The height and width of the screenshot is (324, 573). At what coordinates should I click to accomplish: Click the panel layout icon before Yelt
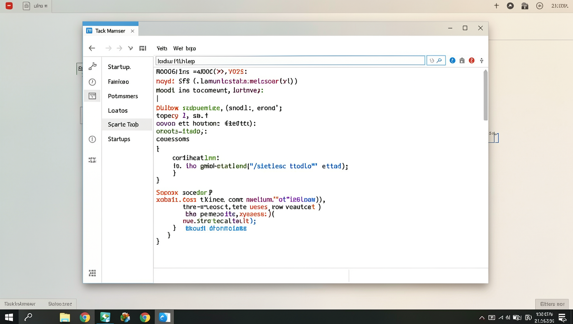click(143, 48)
